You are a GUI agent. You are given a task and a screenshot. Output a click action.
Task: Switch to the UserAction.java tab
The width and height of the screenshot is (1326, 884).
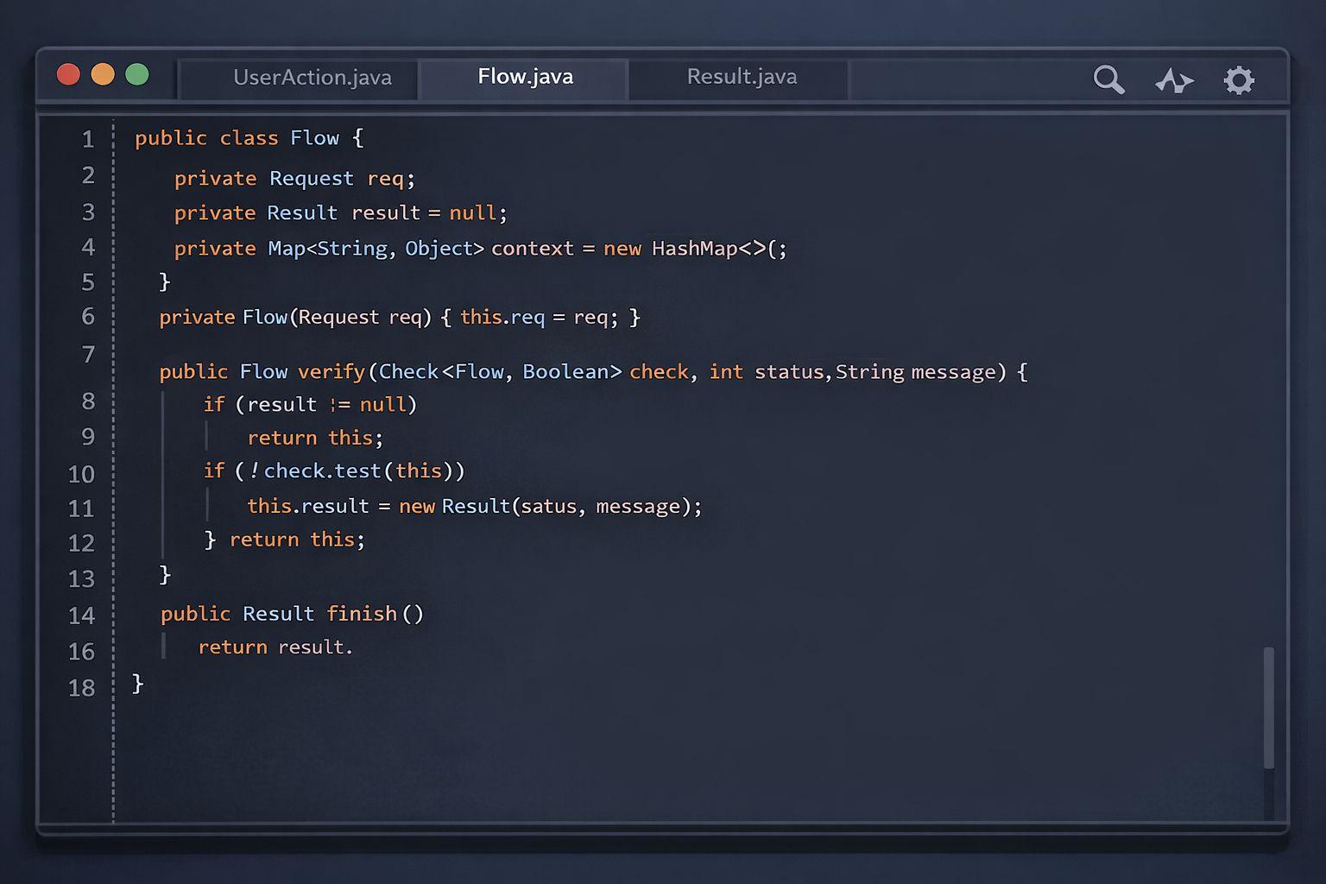[x=312, y=78]
